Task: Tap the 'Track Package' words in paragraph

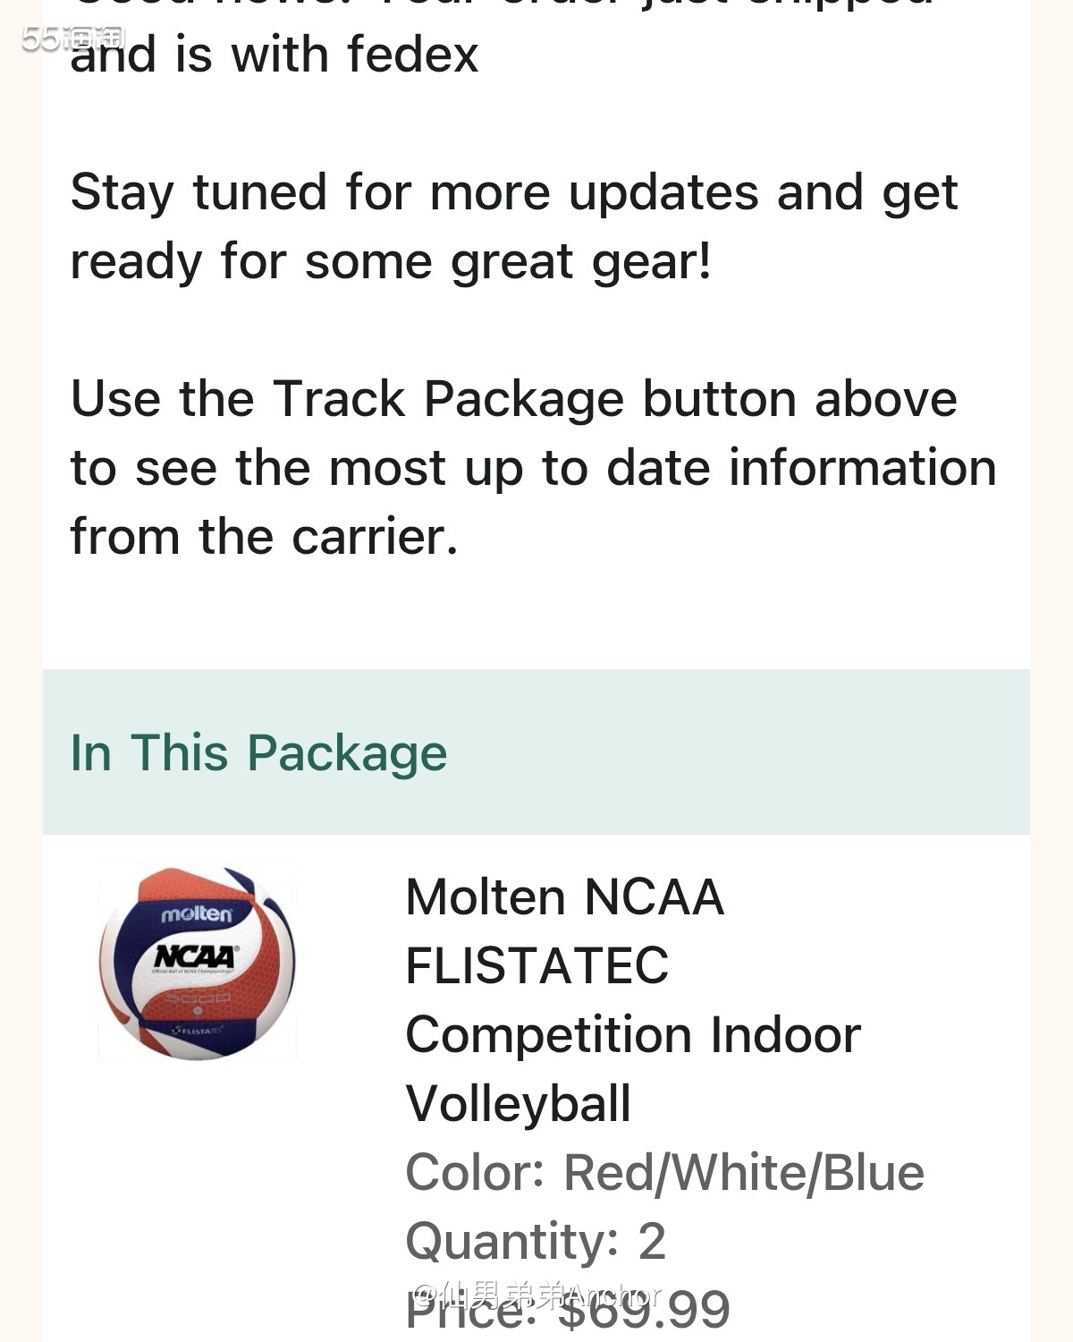Action: click(x=448, y=398)
